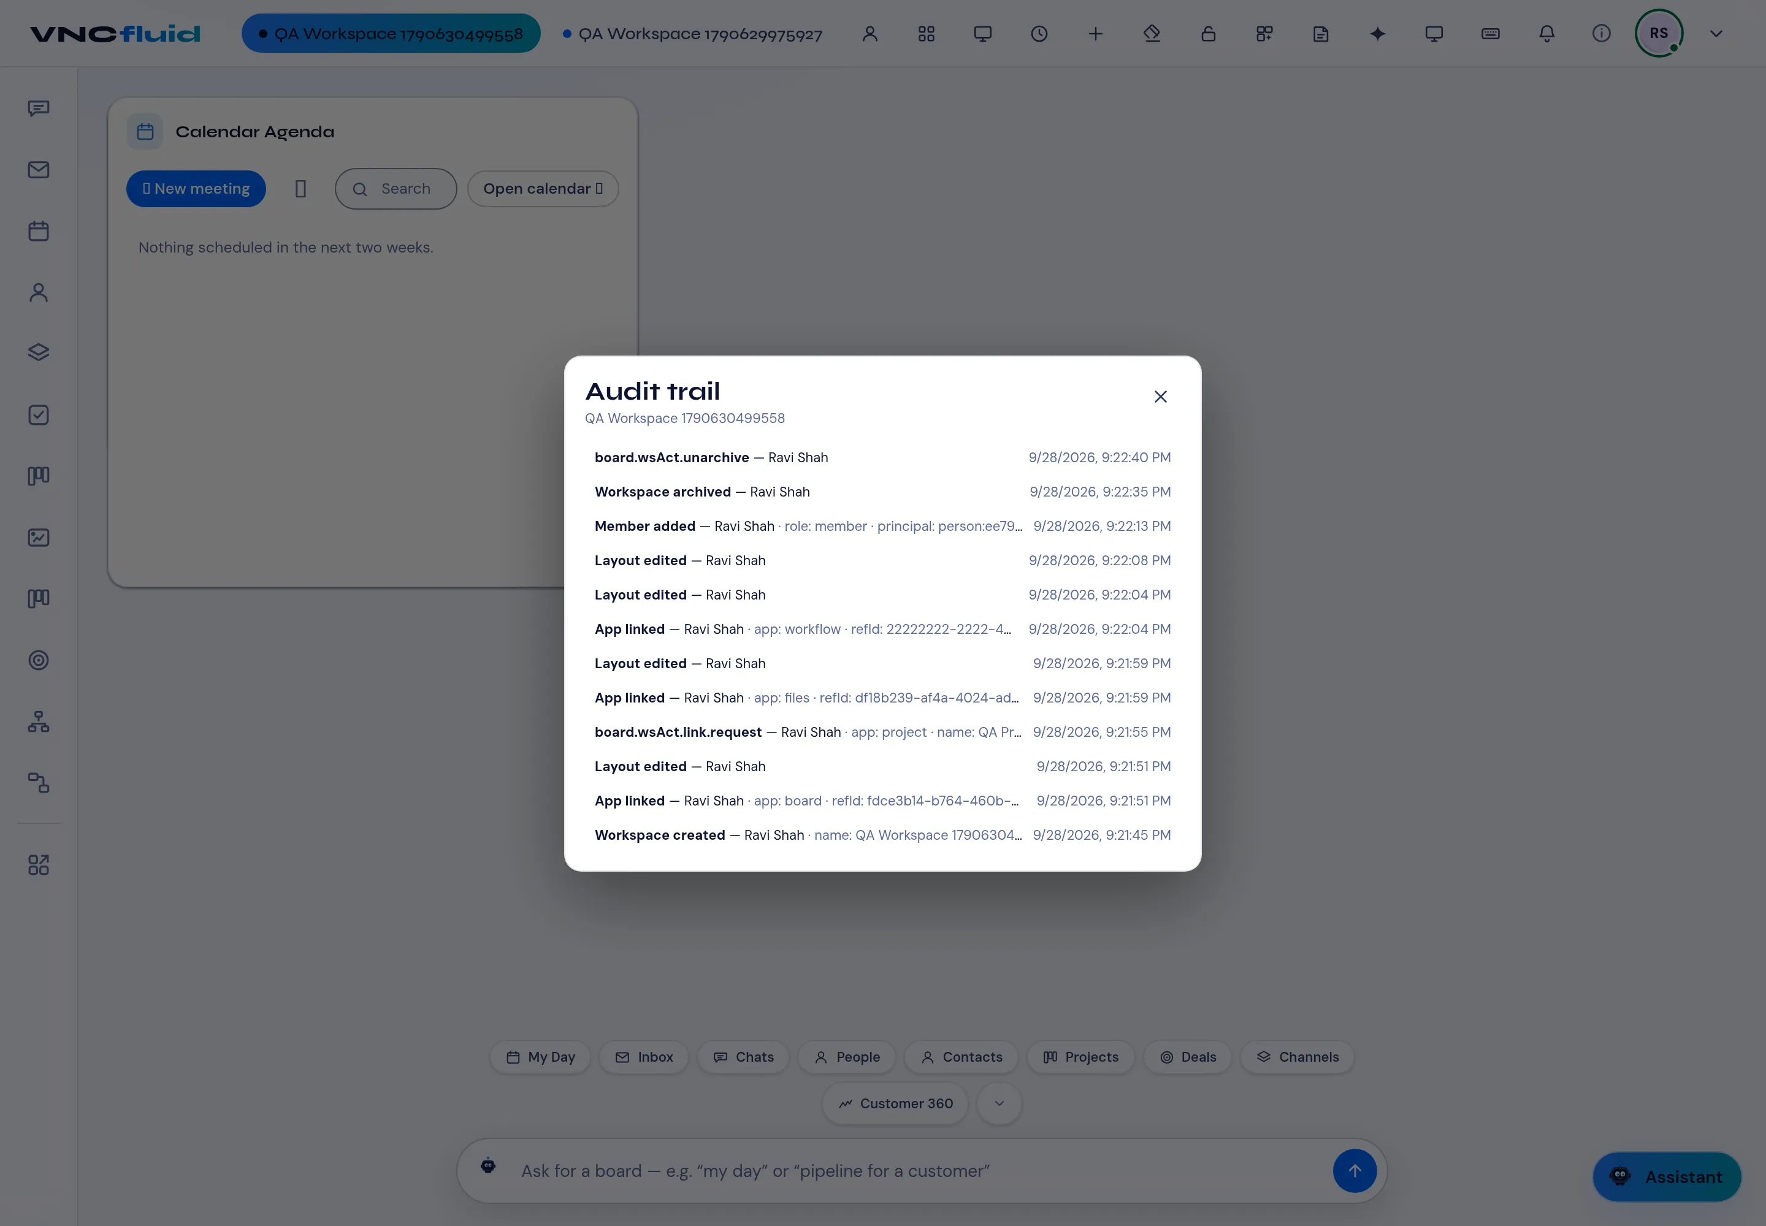This screenshot has height=1226, width=1766.
Task: Click the sparkle AI icon in top toolbar
Action: click(x=1377, y=34)
